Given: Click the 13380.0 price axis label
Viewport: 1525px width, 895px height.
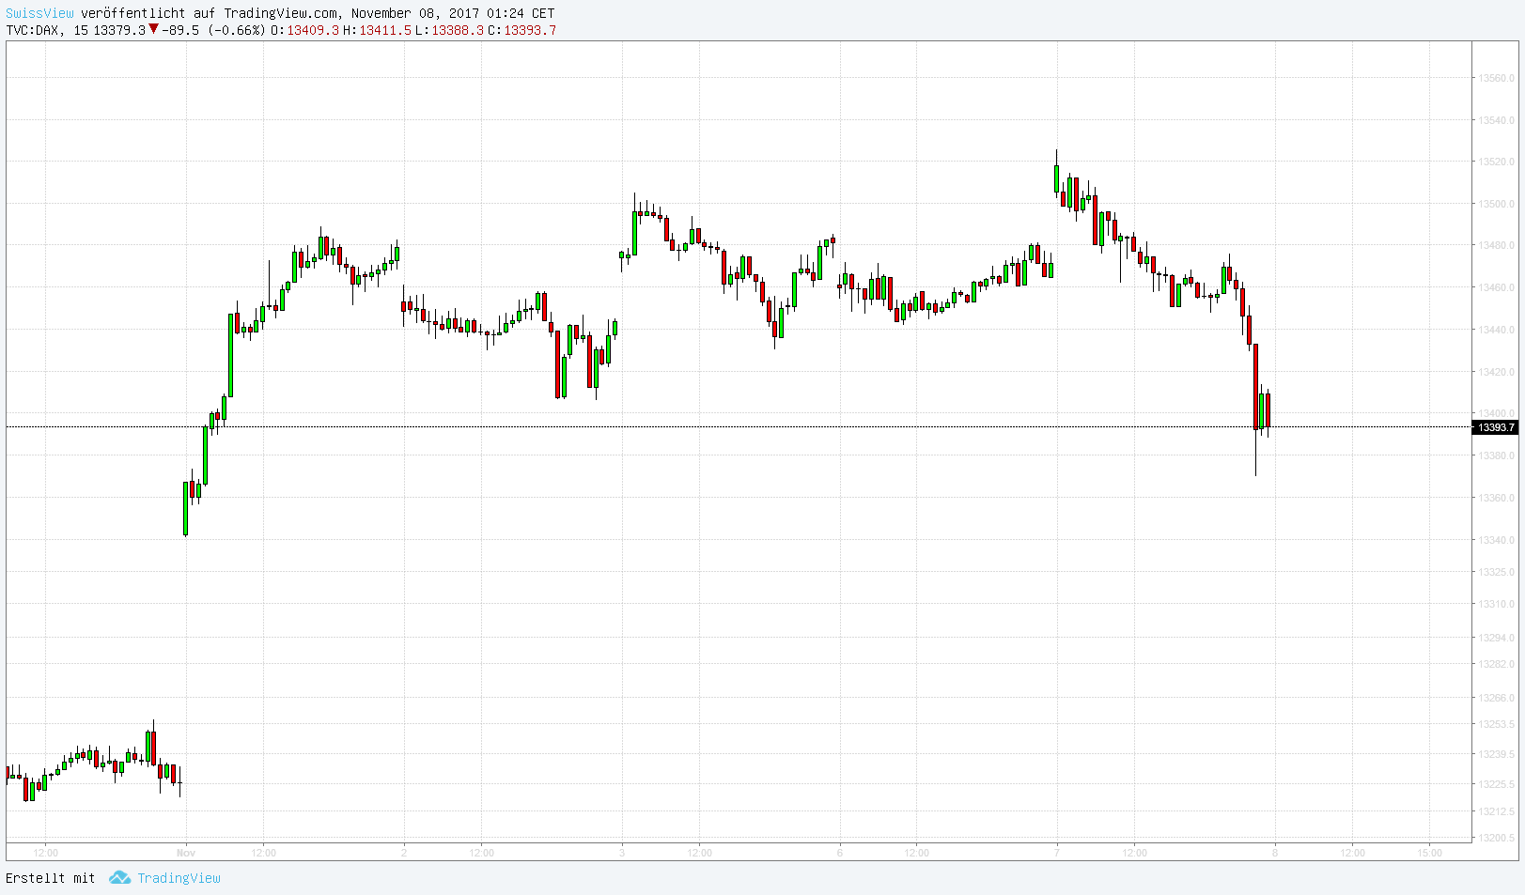Looking at the screenshot, I should 1496,455.
